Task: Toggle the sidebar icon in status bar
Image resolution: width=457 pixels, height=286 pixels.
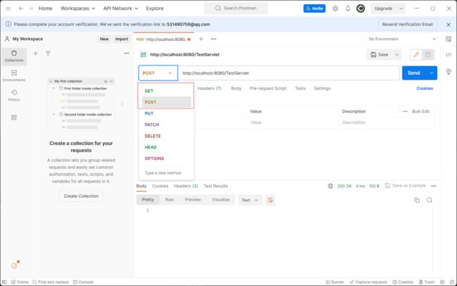Action: [4, 282]
